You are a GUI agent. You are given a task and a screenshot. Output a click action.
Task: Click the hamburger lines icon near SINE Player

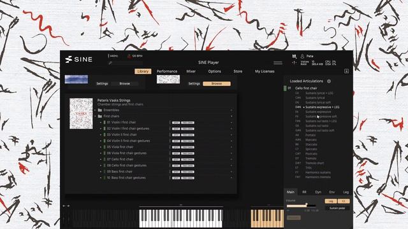278,63
